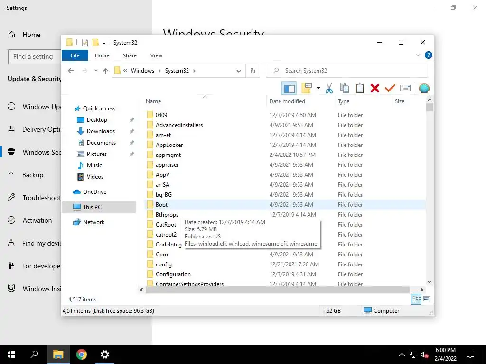
Task: Open Music in the navigation pane
Action: [x=94, y=165]
